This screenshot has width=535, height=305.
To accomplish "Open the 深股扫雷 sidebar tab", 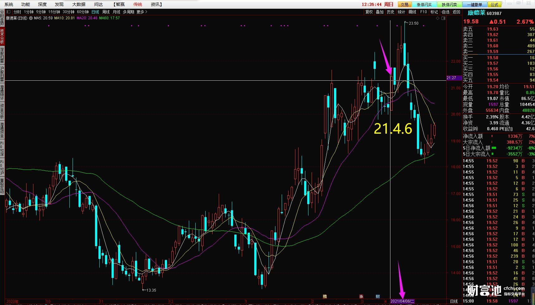I will [2, 55].
